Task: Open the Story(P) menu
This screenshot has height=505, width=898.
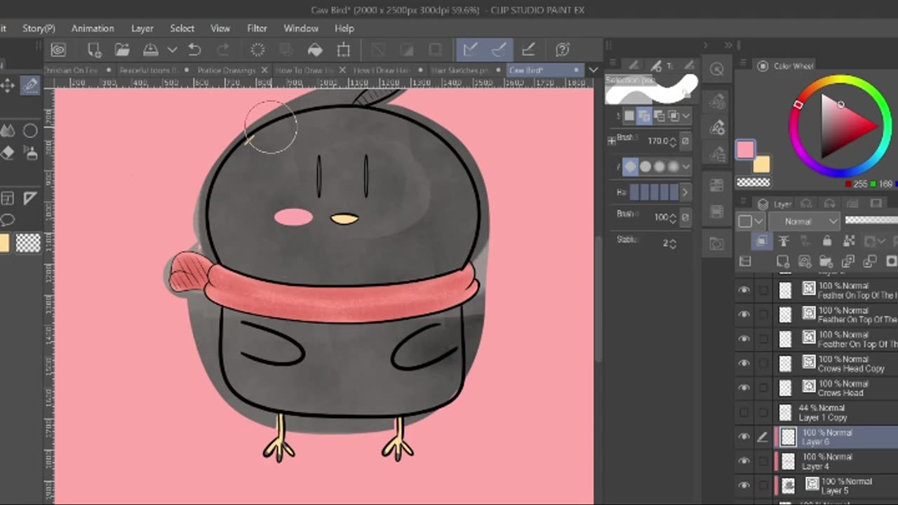Action: pos(39,28)
